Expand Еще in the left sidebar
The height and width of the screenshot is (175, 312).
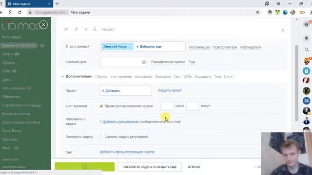(6, 148)
